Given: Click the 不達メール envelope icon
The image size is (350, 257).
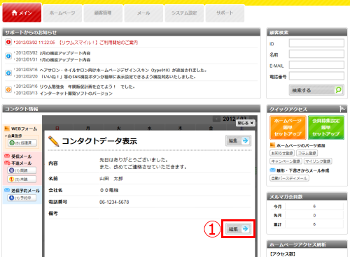Looking at the screenshot, I should [7, 163].
